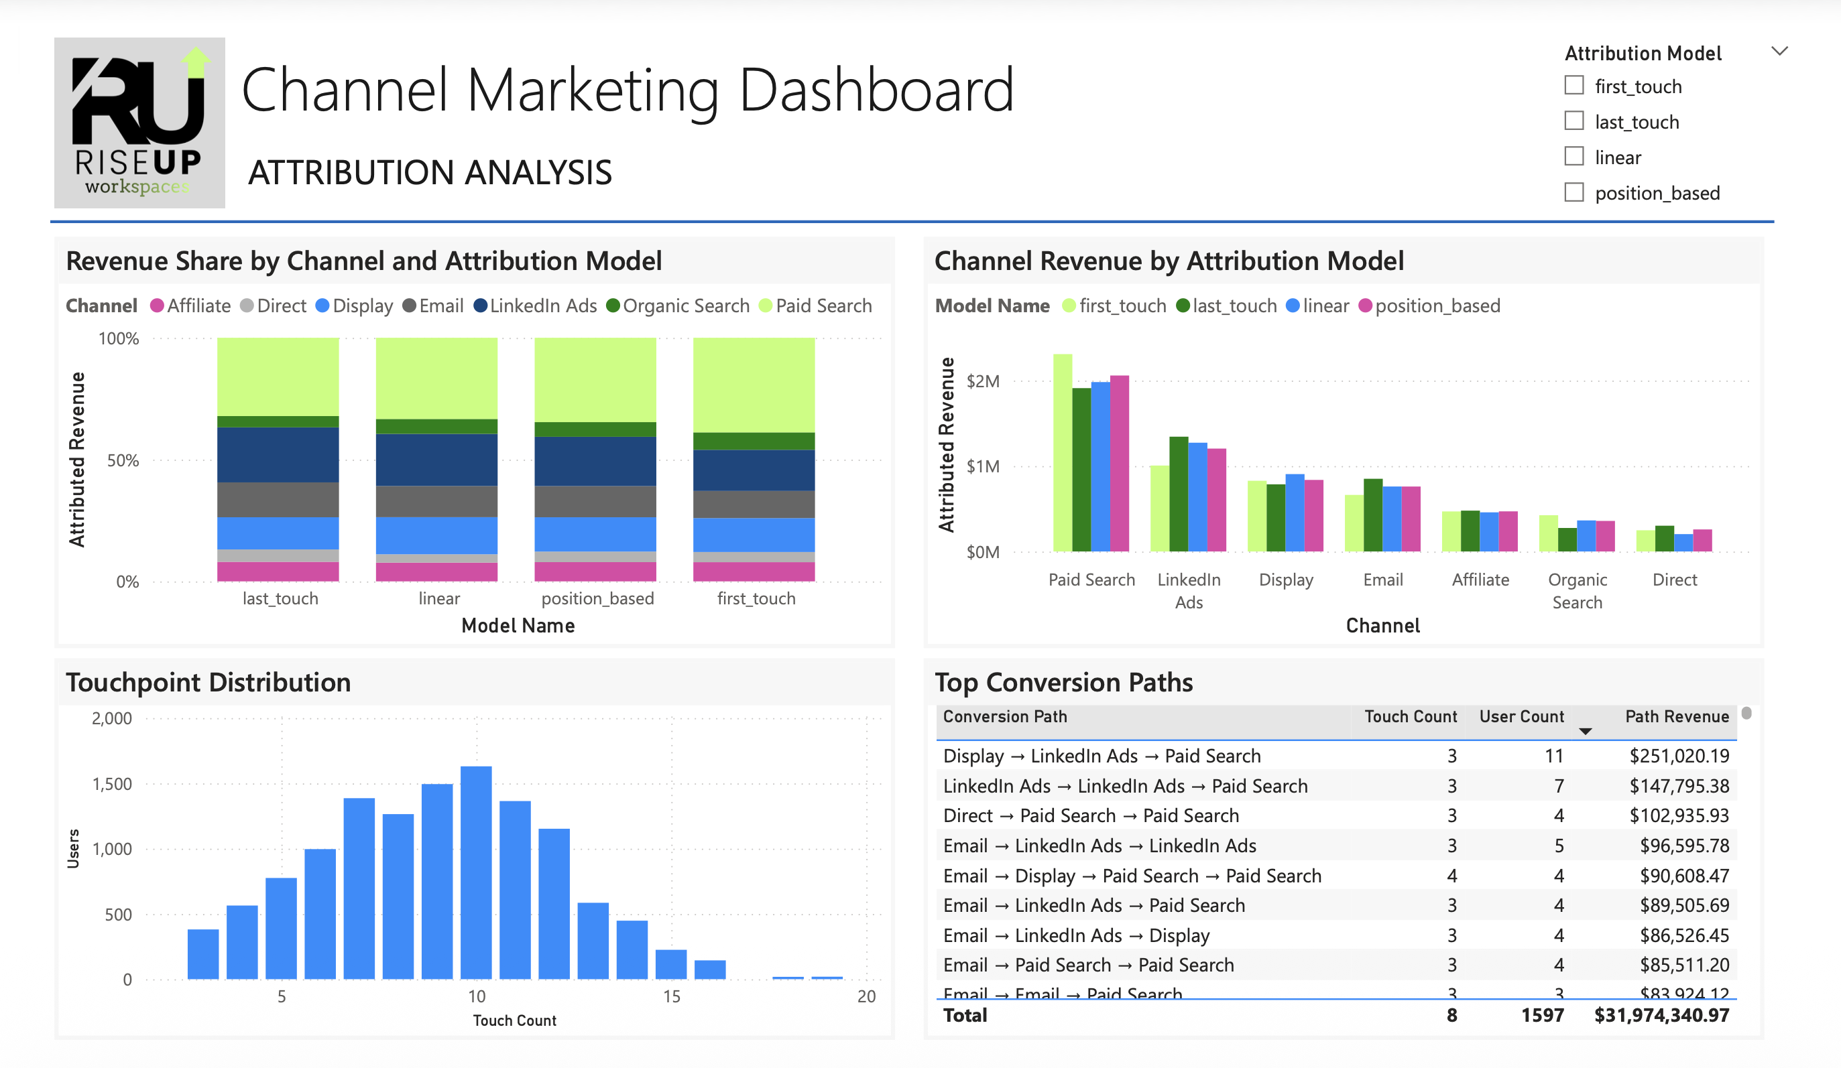Sort by the Path Revenue column
The height and width of the screenshot is (1068, 1841).
pos(1676,717)
